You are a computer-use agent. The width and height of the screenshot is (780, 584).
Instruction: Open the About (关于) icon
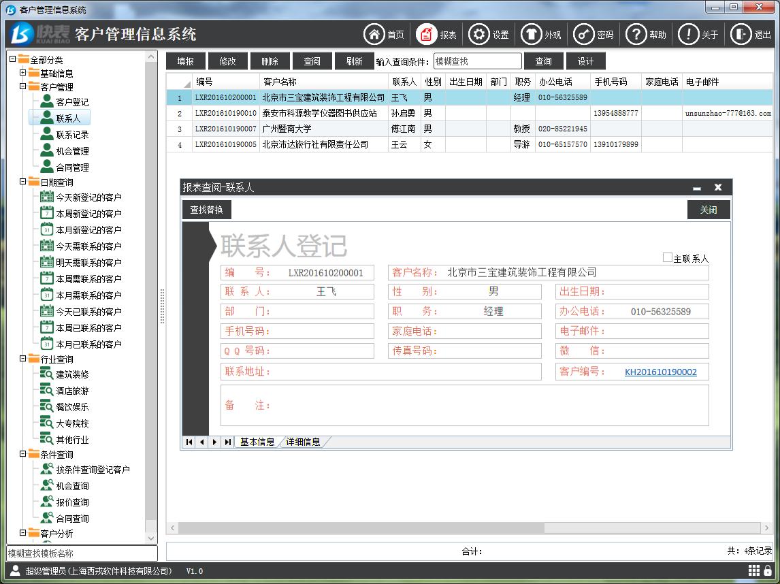tap(688, 35)
